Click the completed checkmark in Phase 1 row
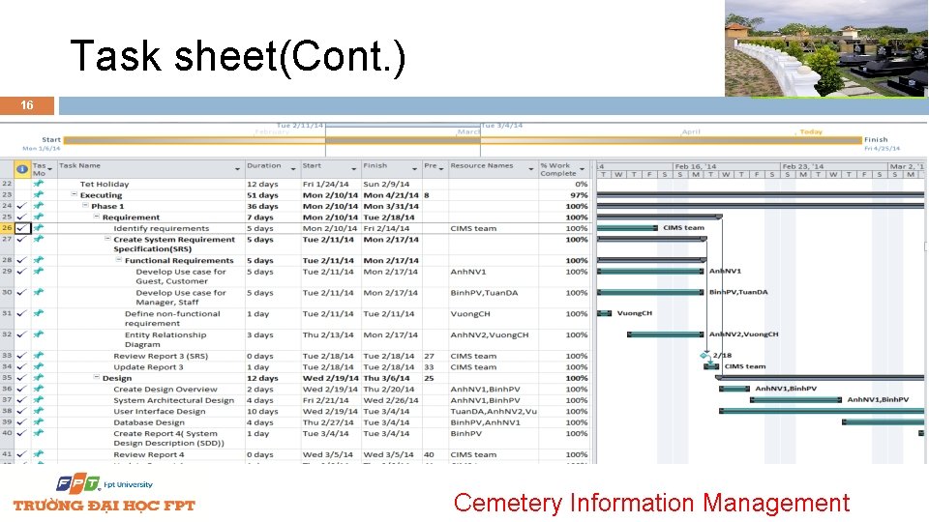 [22, 206]
